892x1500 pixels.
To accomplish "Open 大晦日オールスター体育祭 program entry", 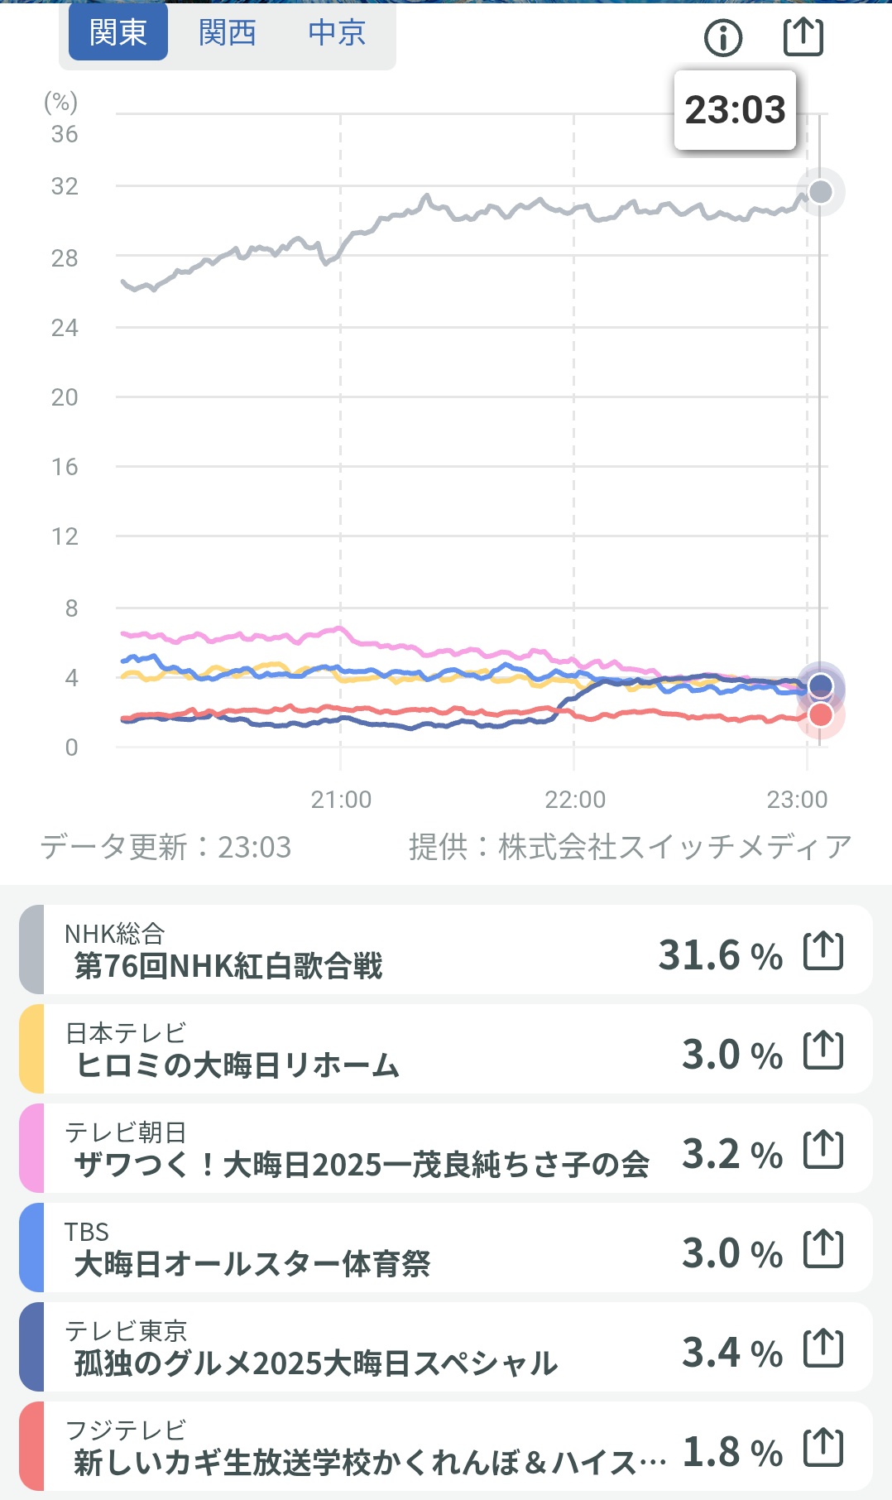I will (252, 1264).
